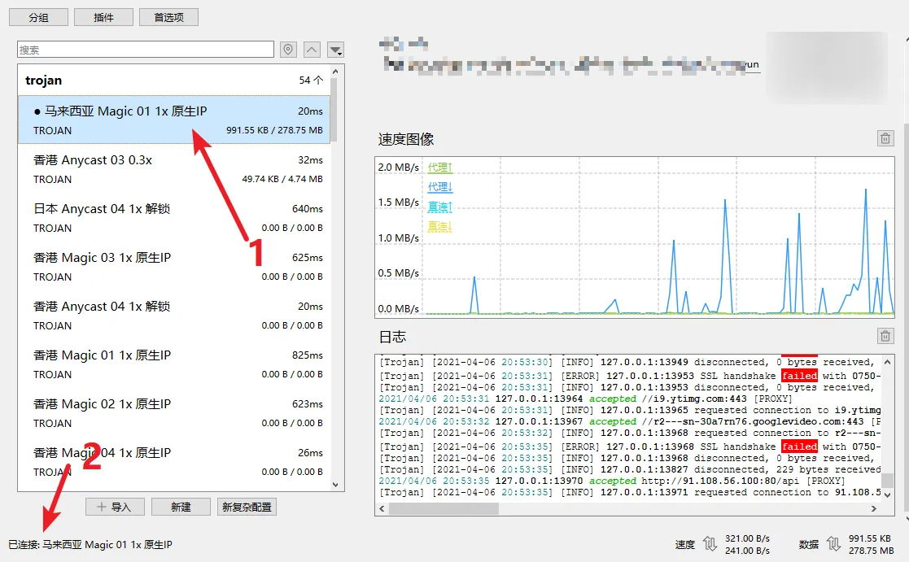Image resolution: width=909 pixels, height=562 pixels.
Task: Click the speed up/down arrows icon
Action: (x=710, y=544)
